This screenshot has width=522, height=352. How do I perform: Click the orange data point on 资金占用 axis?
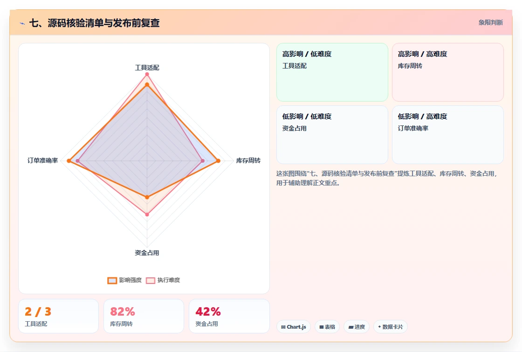[x=147, y=197]
